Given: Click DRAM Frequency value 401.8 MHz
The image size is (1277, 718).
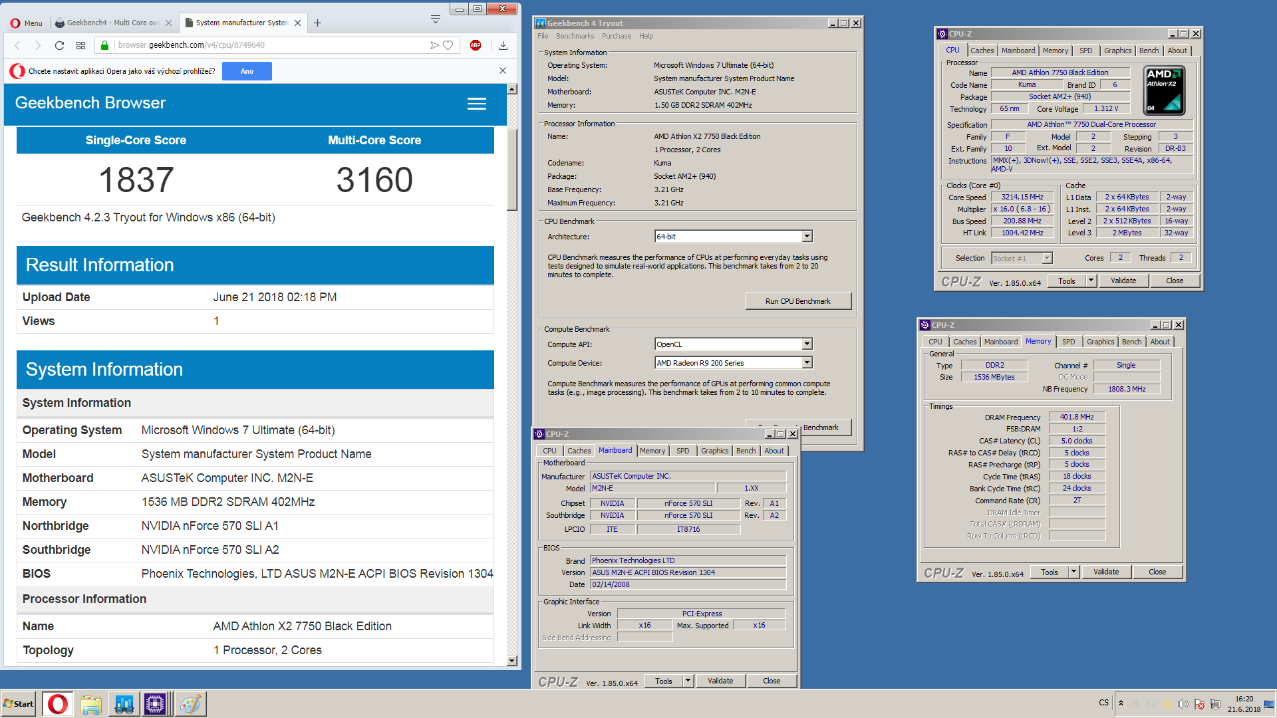Looking at the screenshot, I should click(1077, 418).
